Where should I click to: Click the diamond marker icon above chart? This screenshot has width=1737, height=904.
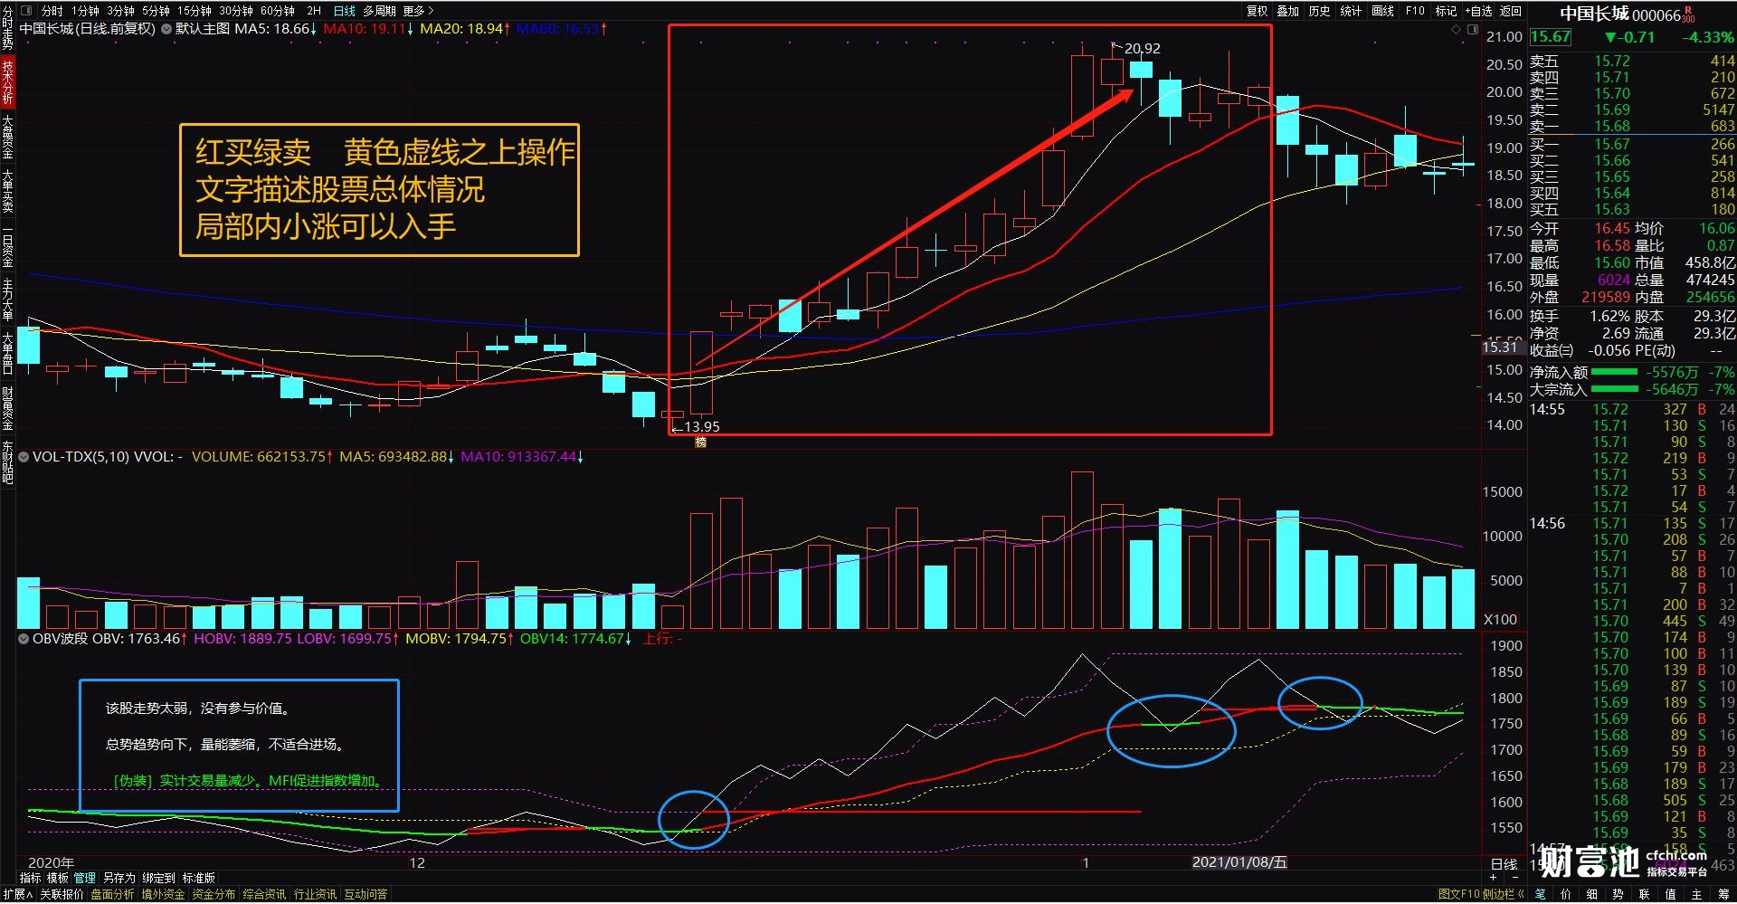pos(1456,30)
